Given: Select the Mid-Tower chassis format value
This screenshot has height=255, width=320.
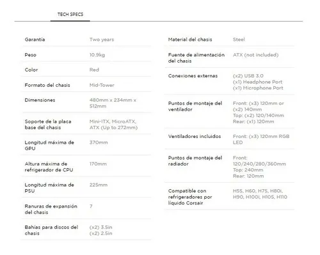Looking at the screenshot, I should [x=102, y=85].
